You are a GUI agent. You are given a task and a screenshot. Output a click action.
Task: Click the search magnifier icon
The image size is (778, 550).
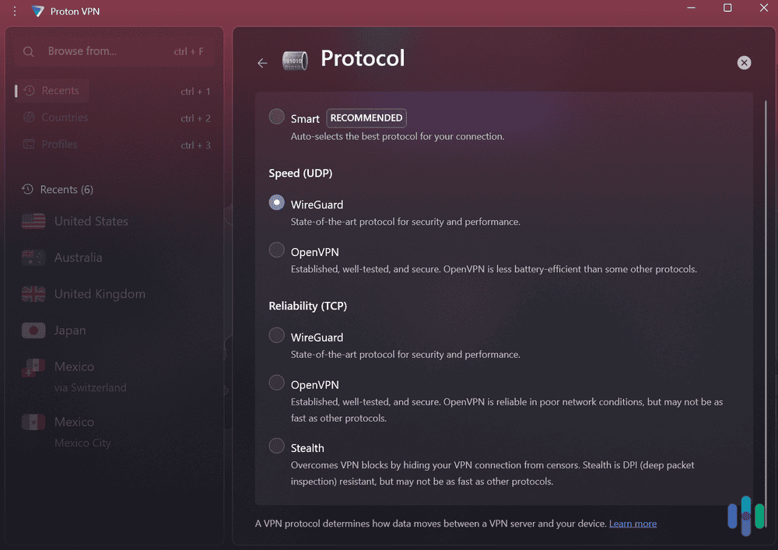[28, 50]
